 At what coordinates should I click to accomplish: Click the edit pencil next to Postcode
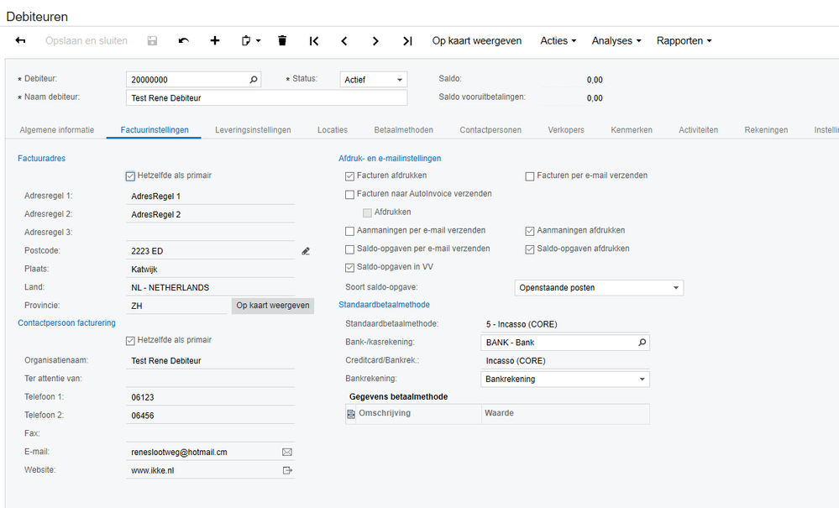[306, 251]
